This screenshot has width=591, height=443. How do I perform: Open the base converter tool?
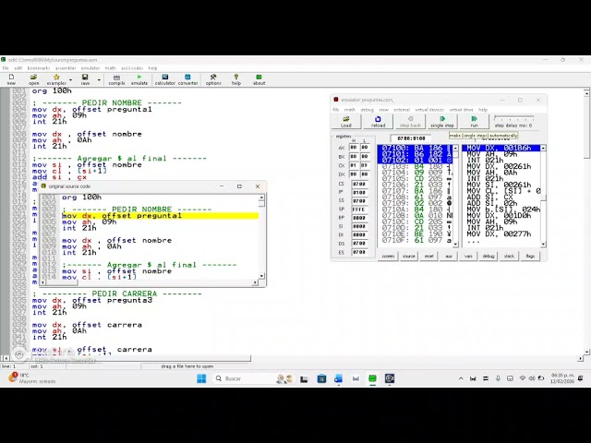click(x=187, y=79)
